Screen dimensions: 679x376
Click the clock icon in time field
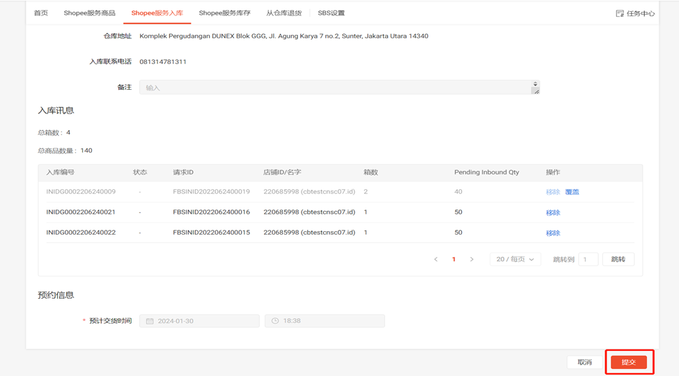tap(275, 321)
